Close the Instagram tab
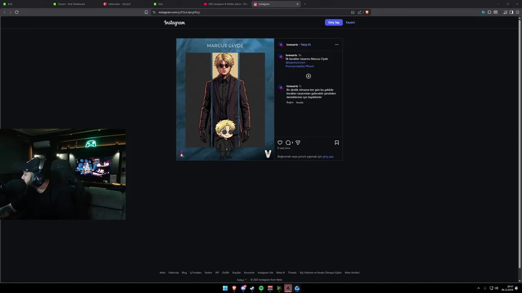The width and height of the screenshot is (522, 293). (297, 4)
